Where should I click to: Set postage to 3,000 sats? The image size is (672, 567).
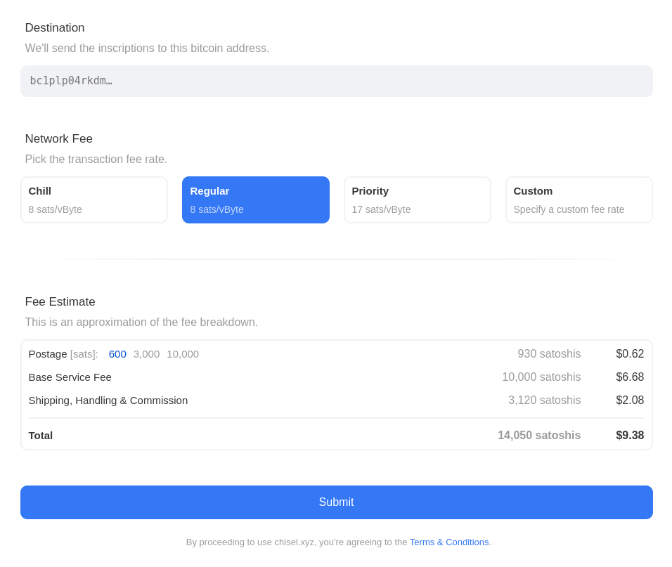(146, 354)
